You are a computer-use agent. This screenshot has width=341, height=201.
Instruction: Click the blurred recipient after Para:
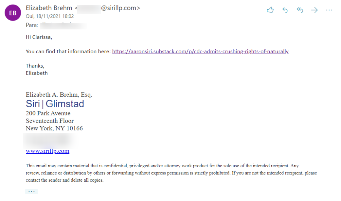pos(63,25)
